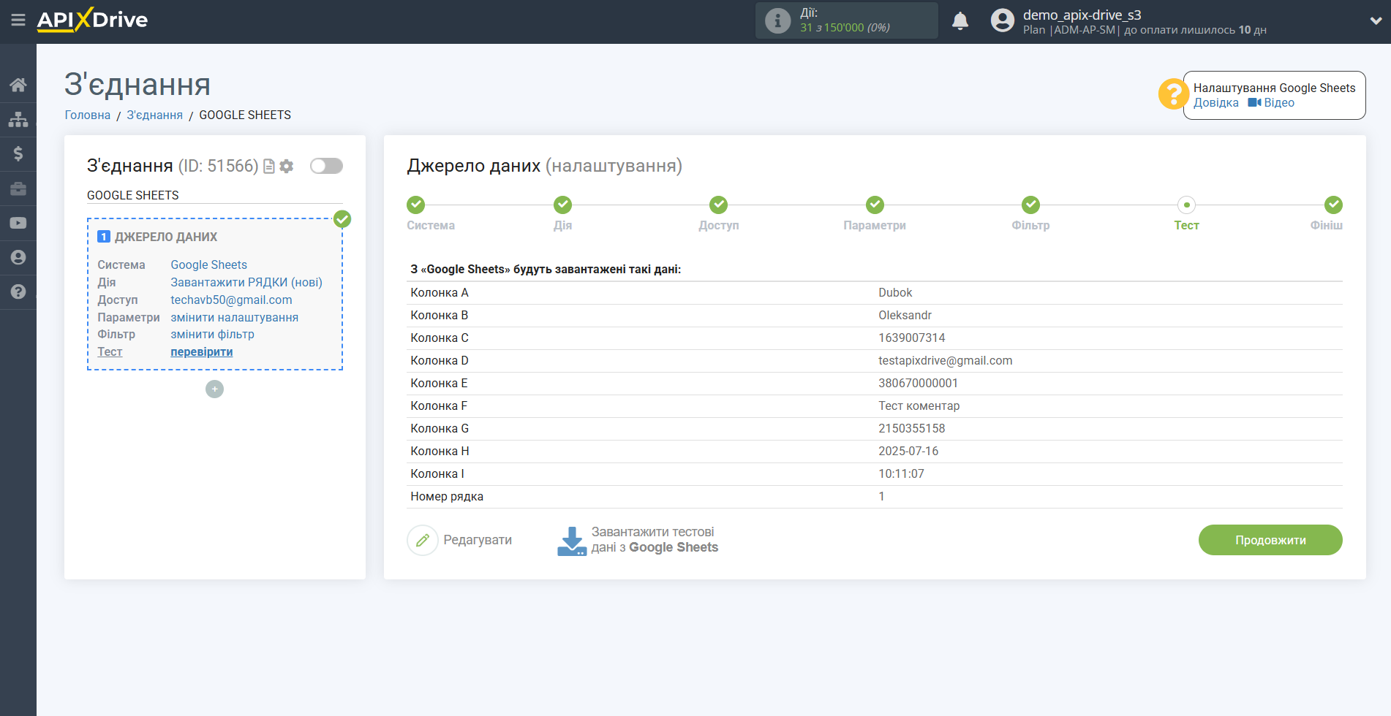Open the notifications bell
1391x716 pixels.
pos(960,21)
